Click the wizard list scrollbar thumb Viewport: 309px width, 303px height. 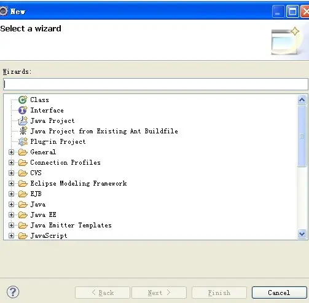click(302, 136)
